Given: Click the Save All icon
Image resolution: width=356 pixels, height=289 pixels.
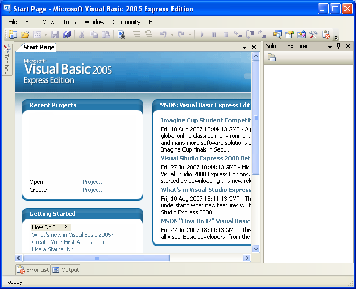Looking at the screenshot, I should pyautogui.click(x=67, y=34).
